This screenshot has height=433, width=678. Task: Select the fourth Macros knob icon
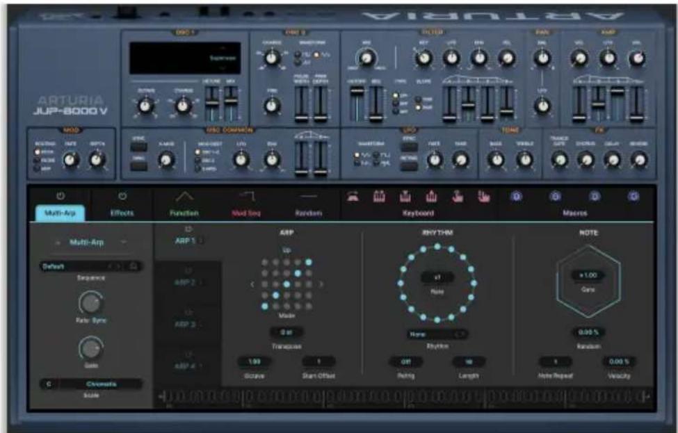(633, 197)
